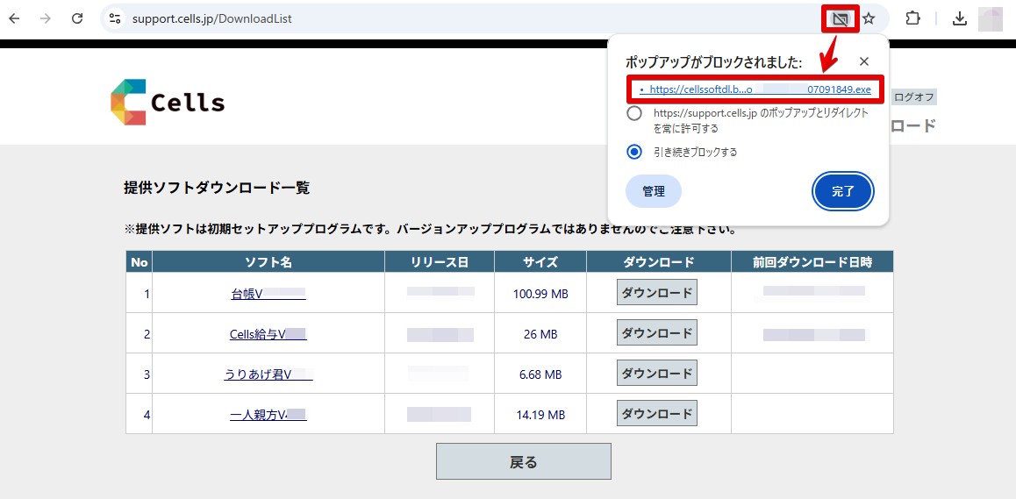Select the 引き続きブロックする option
Image resolution: width=1016 pixels, height=499 pixels.
[634, 152]
